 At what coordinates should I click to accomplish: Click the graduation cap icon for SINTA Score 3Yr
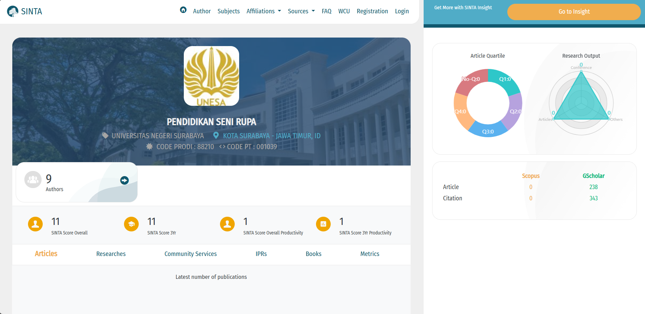[x=131, y=225]
